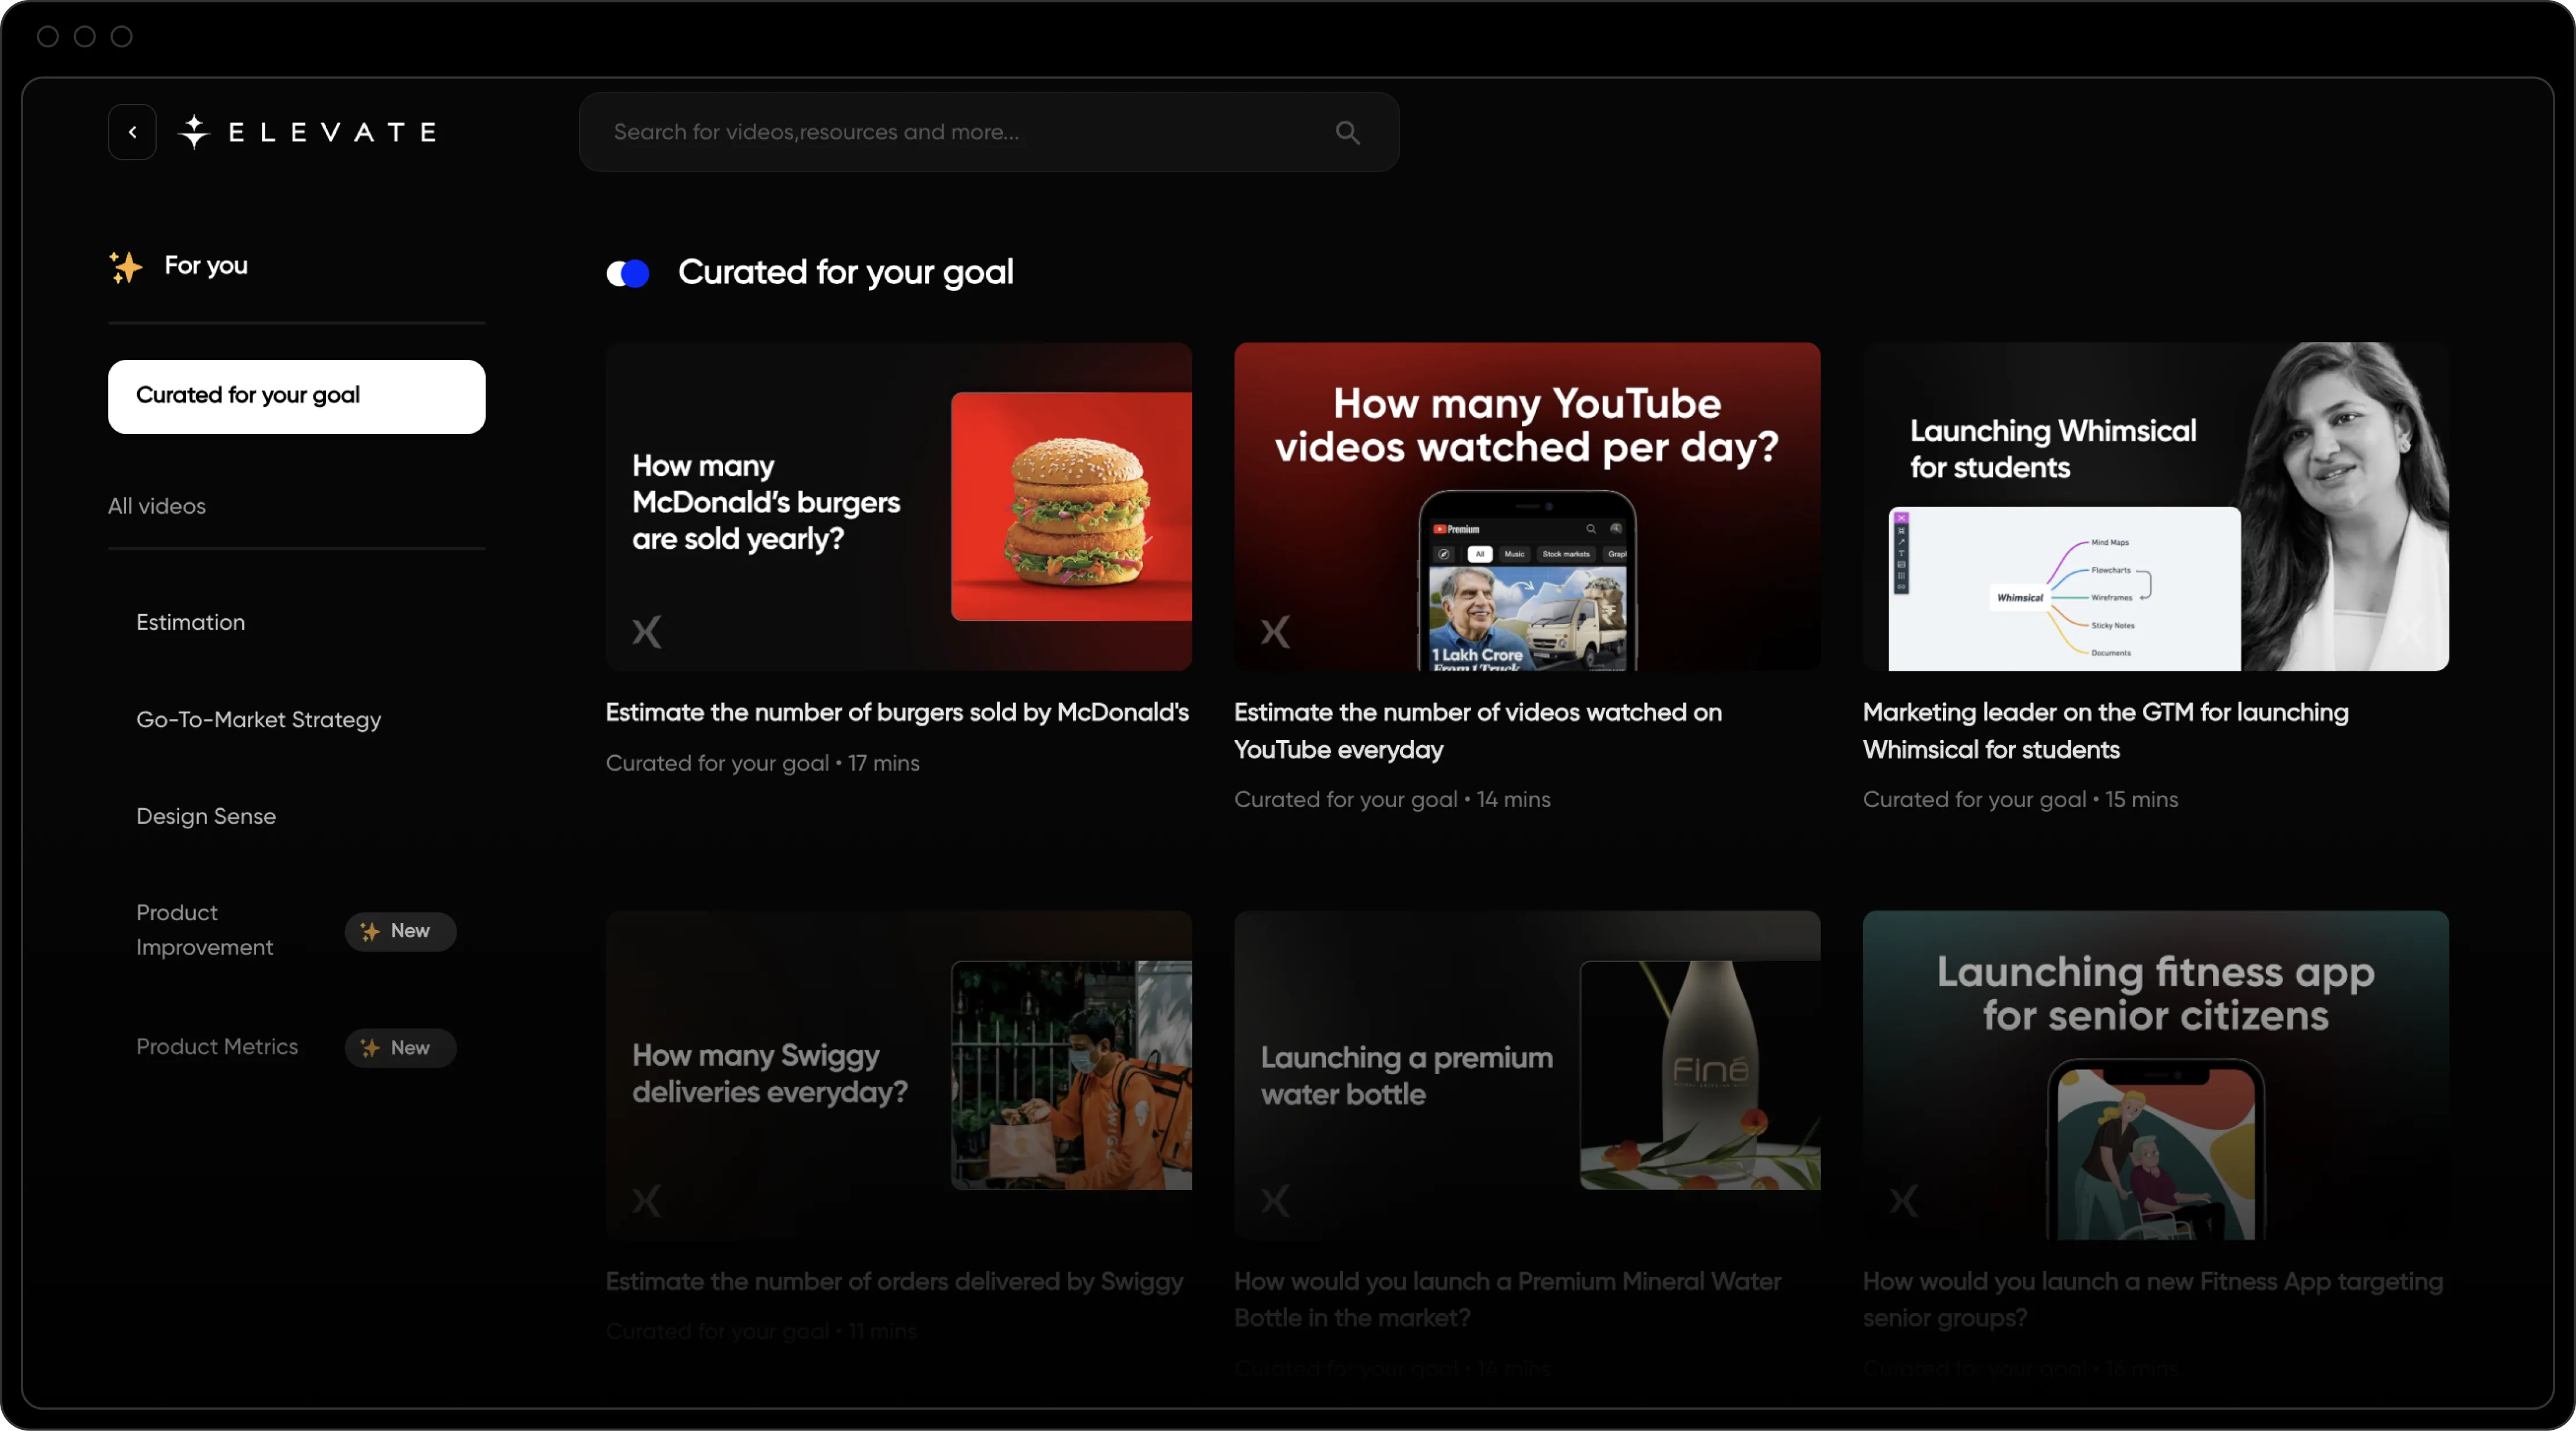The height and width of the screenshot is (1431, 2576).
Task: Click the Elevate star logo
Action: (194, 132)
